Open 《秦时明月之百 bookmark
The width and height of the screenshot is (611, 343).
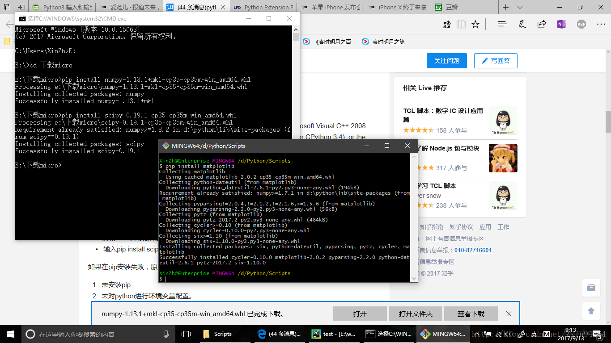coord(327,42)
